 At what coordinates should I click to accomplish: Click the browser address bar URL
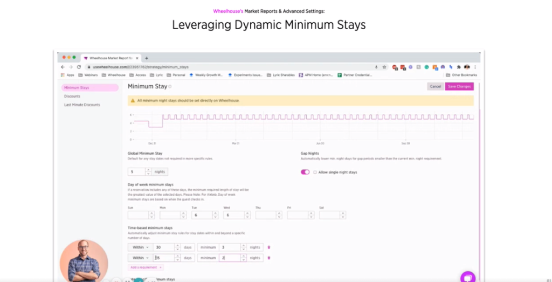coord(141,67)
